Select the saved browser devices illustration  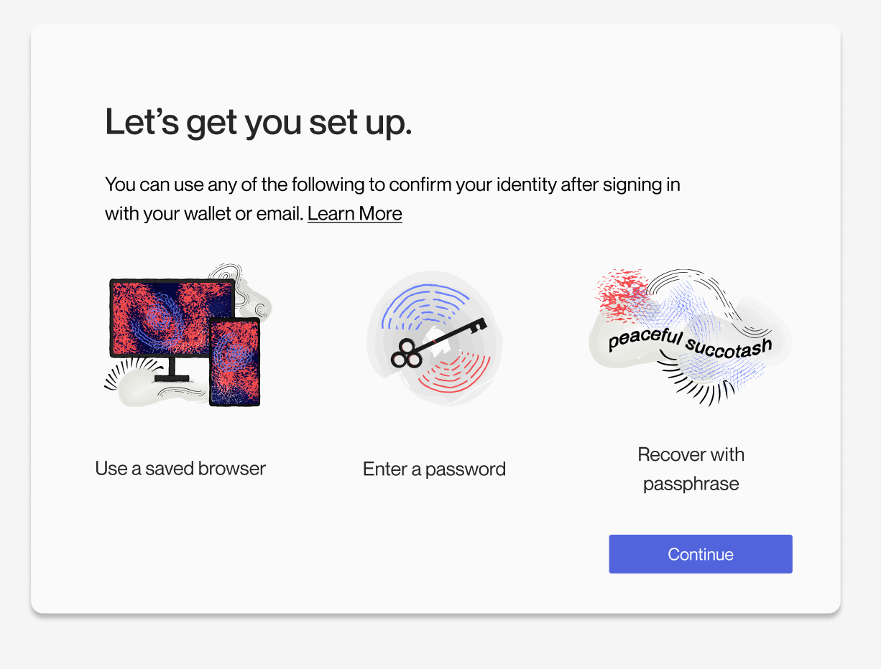tap(185, 337)
